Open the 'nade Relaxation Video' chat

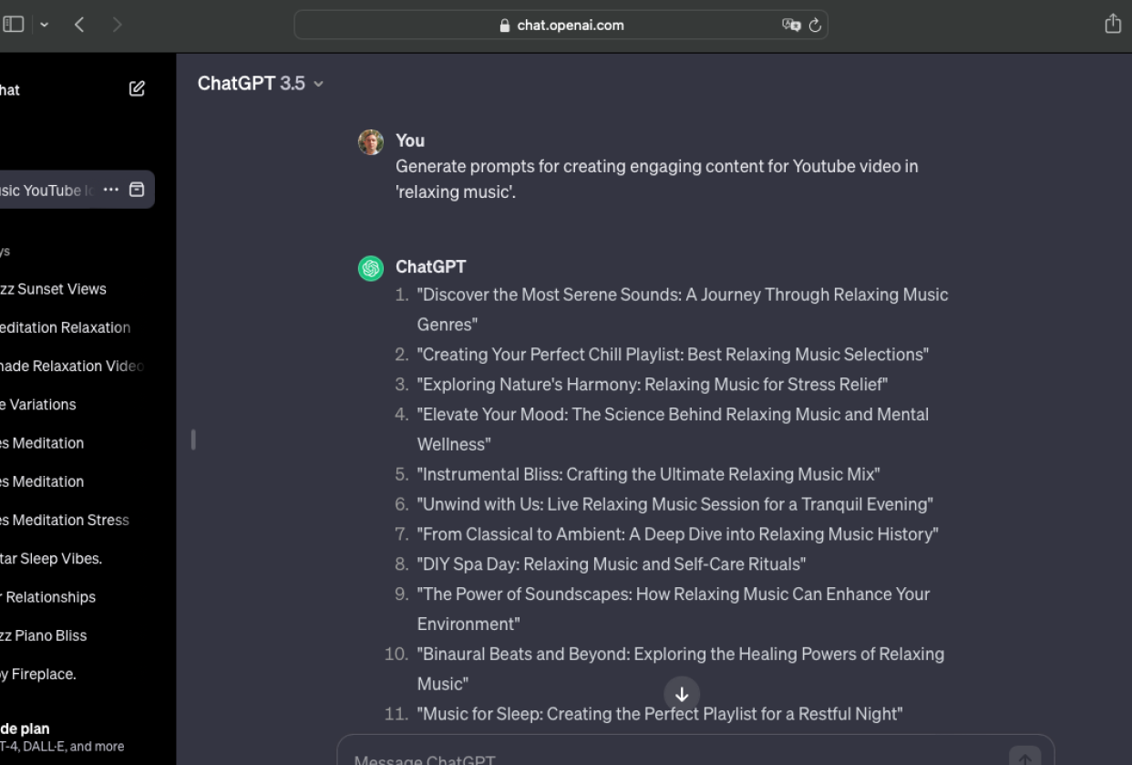pos(72,366)
